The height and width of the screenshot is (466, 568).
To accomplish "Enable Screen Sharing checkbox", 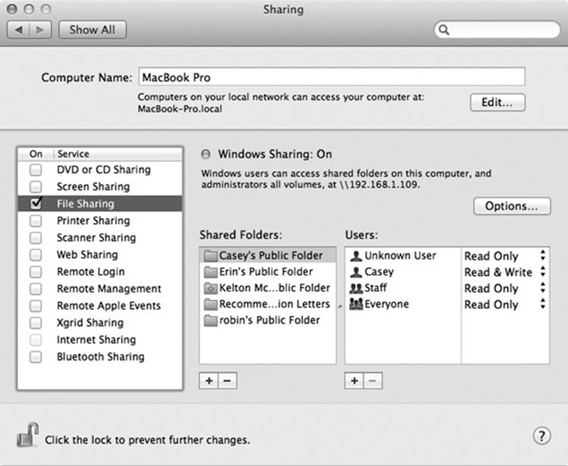I will coord(36,186).
